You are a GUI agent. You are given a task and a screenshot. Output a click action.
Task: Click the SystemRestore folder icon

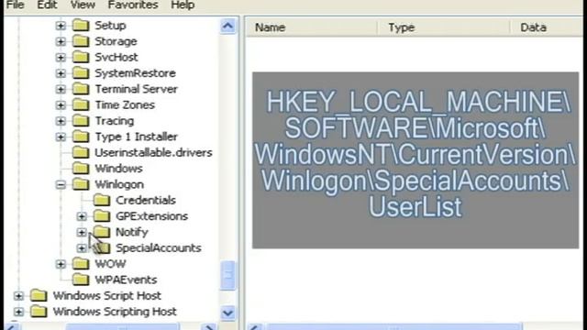81,73
